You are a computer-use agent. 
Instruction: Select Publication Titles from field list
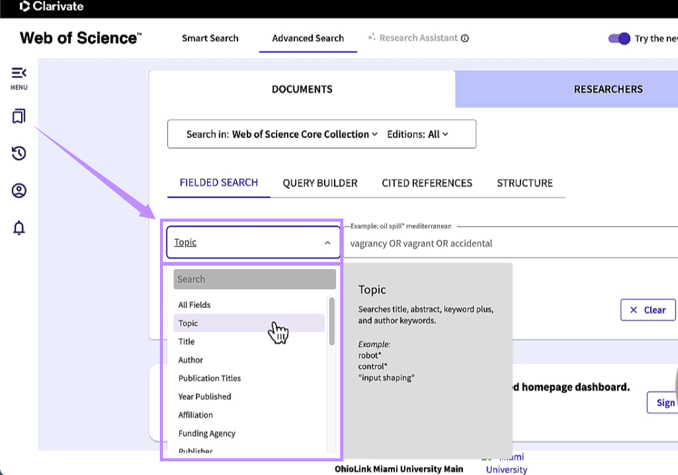[209, 378]
